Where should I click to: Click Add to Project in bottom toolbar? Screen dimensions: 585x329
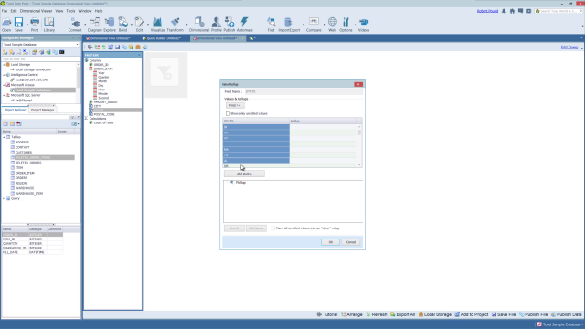472,314
